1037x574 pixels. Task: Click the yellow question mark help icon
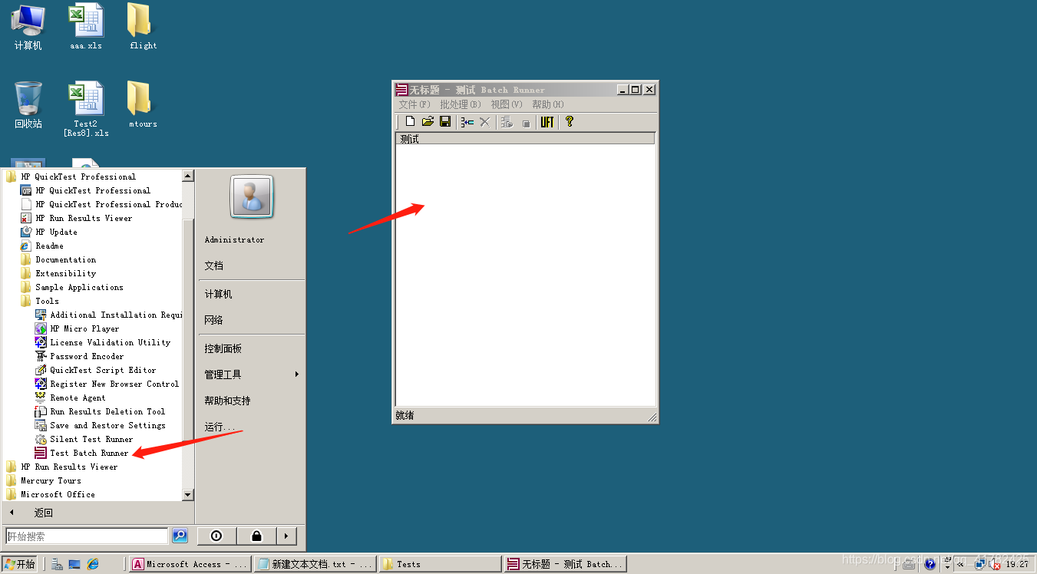click(569, 121)
